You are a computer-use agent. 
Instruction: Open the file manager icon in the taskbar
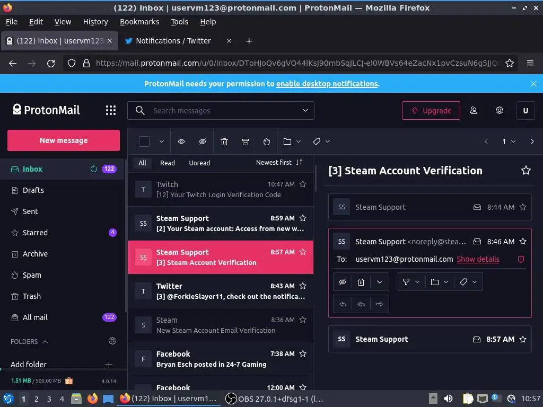point(76,399)
